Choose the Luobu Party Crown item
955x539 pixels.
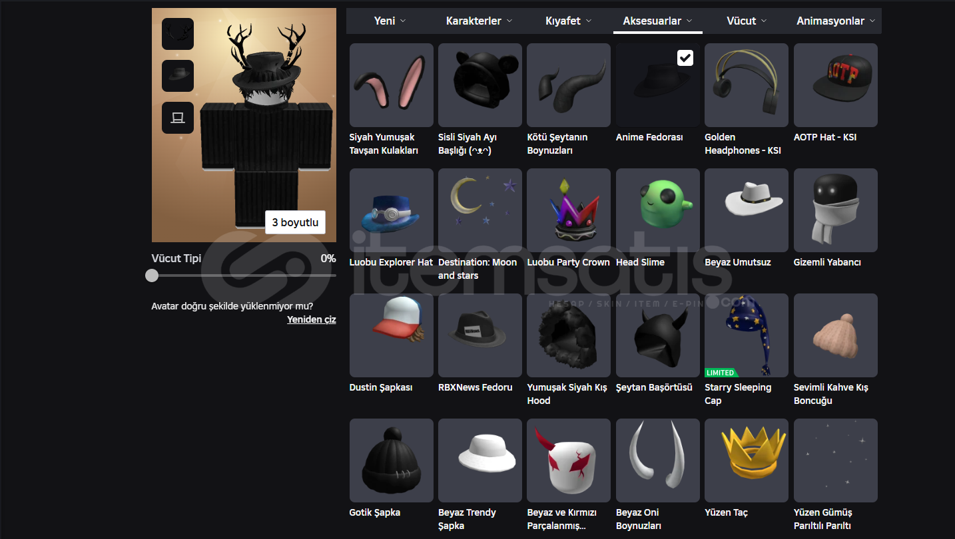568,210
